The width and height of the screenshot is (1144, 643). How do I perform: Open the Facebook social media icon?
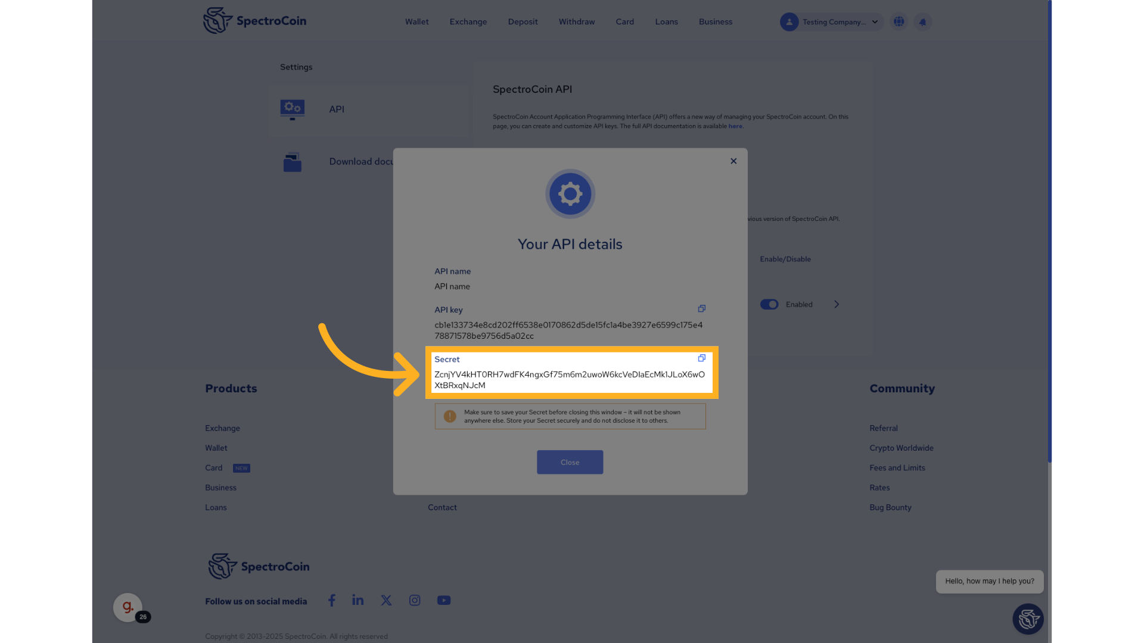point(332,600)
